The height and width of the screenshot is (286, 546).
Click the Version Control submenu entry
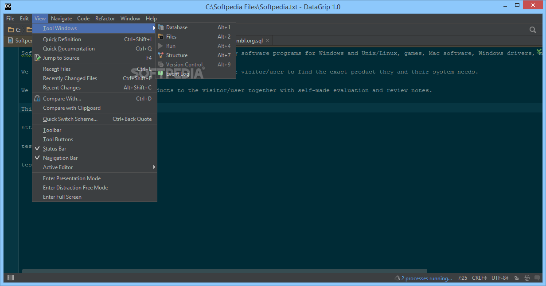pos(195,65)
